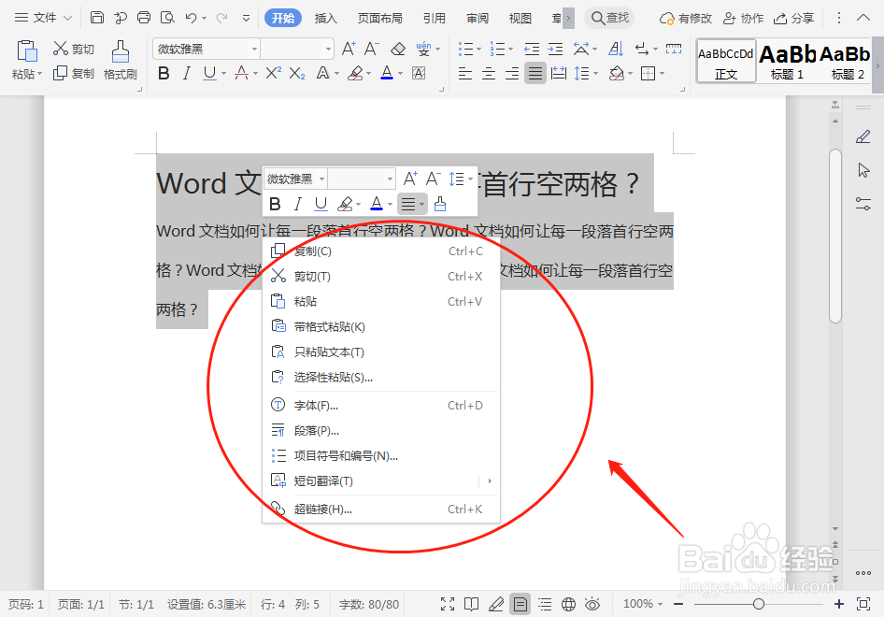The width and height of the screenshot is (884, 617).
Task: Click the 协作 collaborate button
Action: pos(743,18)
